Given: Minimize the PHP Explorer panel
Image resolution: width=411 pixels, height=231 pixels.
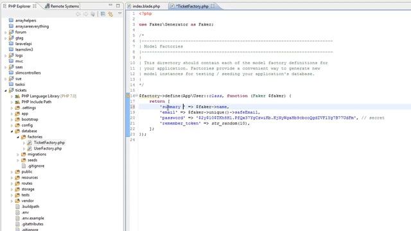Looking at the screenshot, I should (110, 5).
